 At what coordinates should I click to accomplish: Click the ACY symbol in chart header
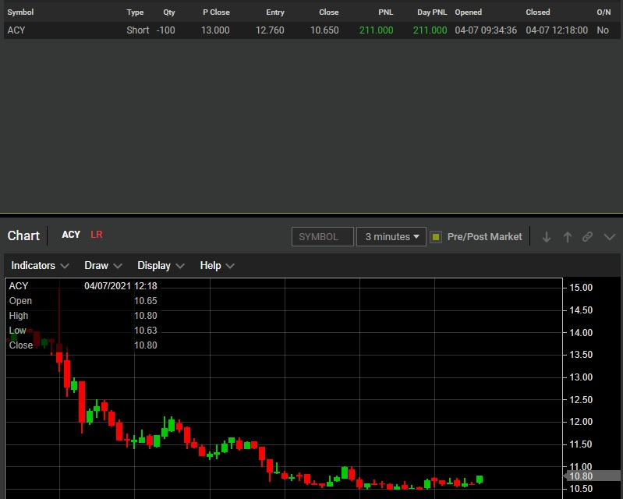[71, 235]
